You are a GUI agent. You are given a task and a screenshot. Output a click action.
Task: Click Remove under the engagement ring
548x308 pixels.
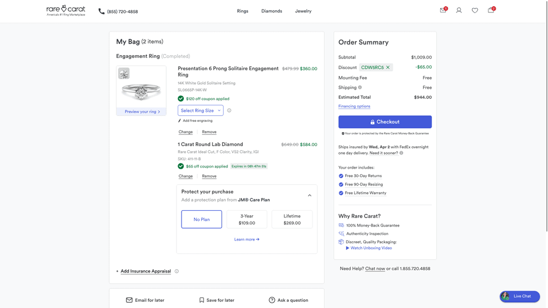tap(209, 132)
